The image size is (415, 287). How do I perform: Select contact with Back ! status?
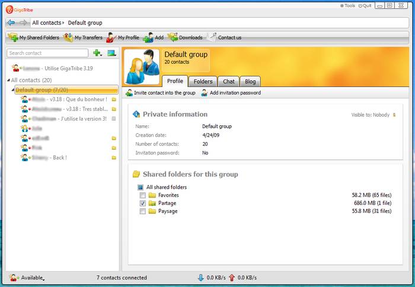[x=69, y=158]
